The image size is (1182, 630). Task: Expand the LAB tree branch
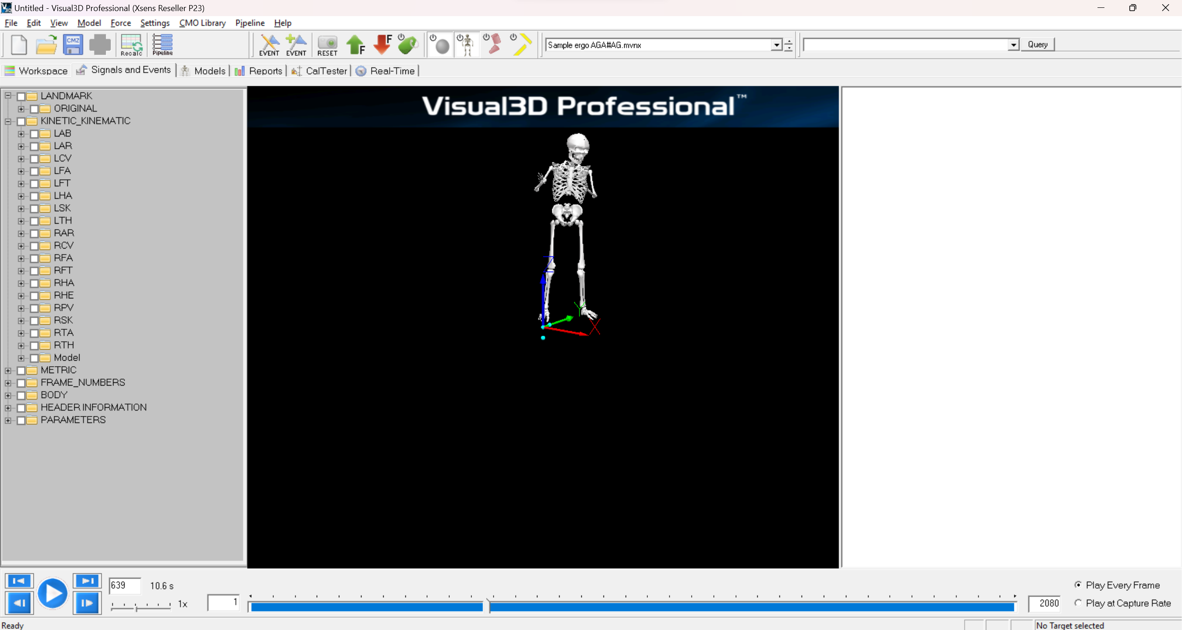21,133
